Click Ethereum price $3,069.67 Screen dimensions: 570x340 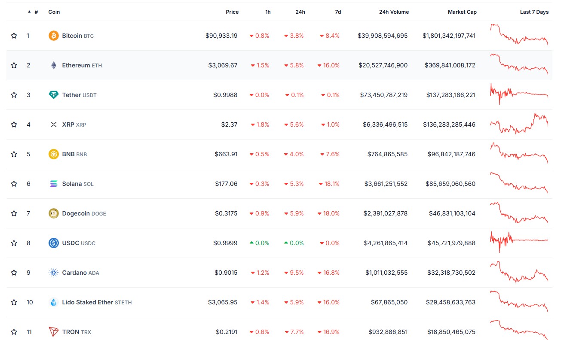point(223,65)
